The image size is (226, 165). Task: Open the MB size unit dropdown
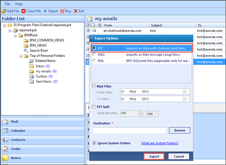coord(152,114)
